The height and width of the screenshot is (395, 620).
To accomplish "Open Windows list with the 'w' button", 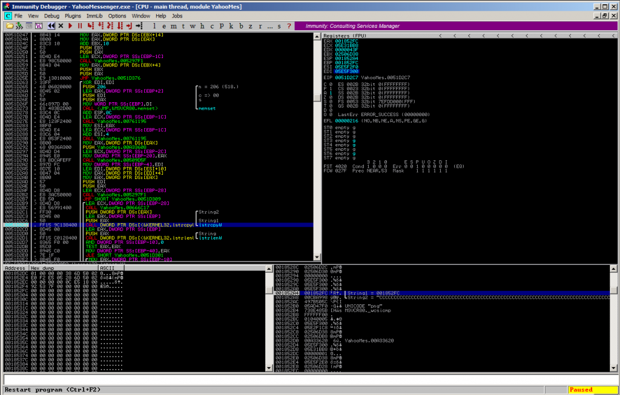I will click(193, 26).
